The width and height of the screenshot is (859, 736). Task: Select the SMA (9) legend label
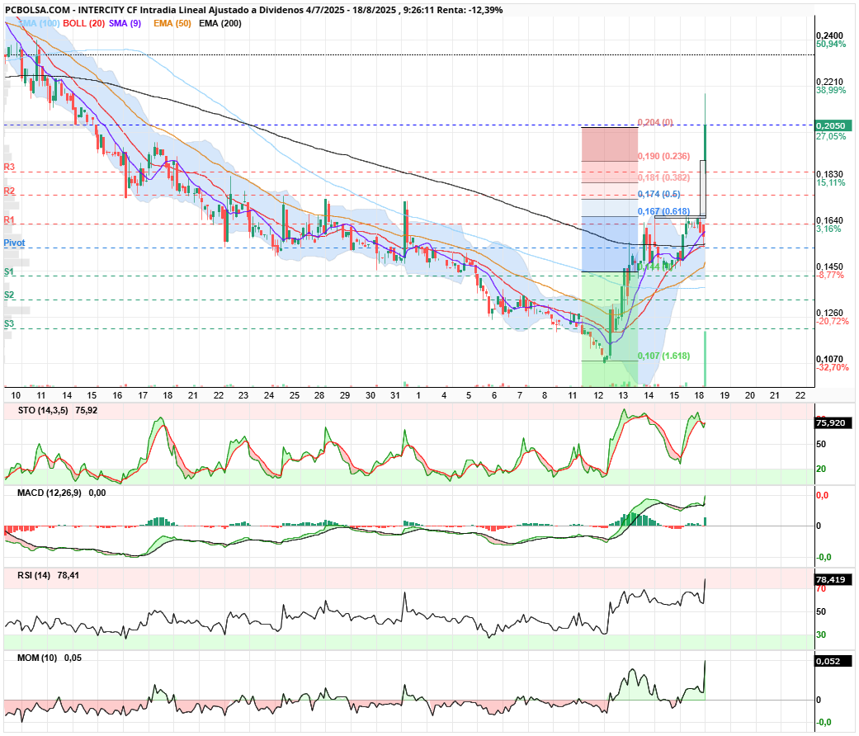point(125,23)
